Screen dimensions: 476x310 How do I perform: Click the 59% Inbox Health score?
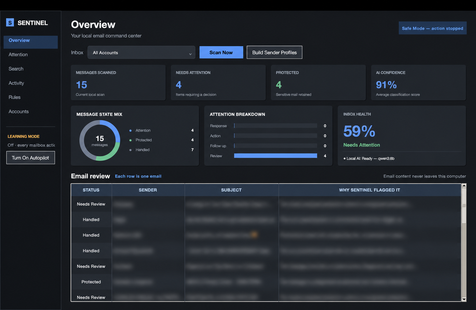click(359, 131)
